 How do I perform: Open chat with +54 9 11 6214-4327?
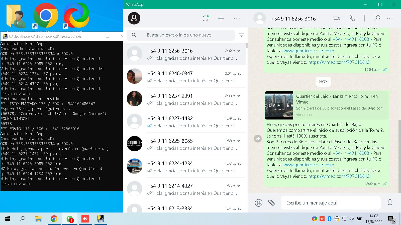click(x=184, y=189)
